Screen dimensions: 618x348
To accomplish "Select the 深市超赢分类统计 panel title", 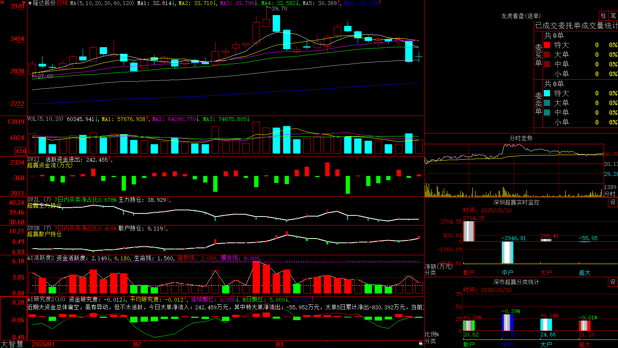I will click(516, 282).
